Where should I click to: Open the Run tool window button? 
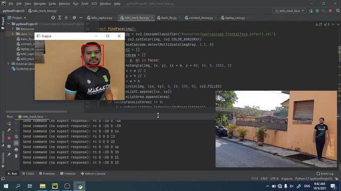click(x=12, y=173)
